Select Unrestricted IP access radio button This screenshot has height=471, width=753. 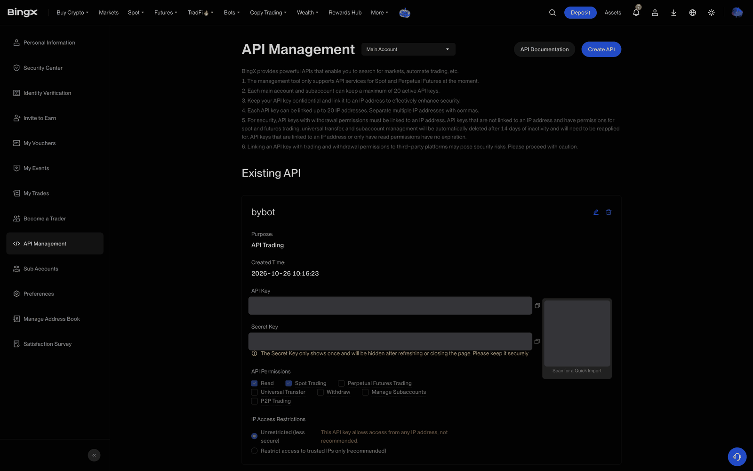click(x=255, y=436)
